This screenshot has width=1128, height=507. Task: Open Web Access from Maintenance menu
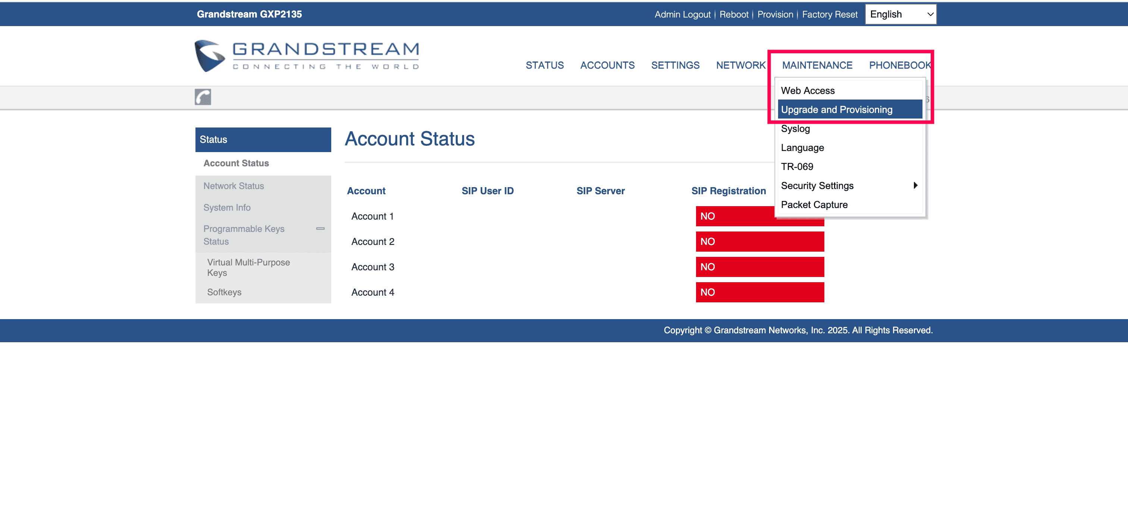[x=808, y=91]
